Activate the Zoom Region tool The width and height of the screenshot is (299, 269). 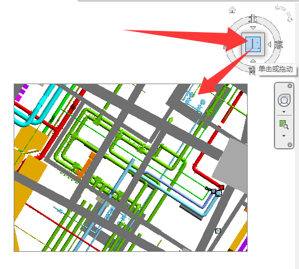tap(284, 125)
